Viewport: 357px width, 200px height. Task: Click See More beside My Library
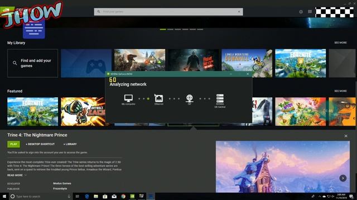[340, 43]
